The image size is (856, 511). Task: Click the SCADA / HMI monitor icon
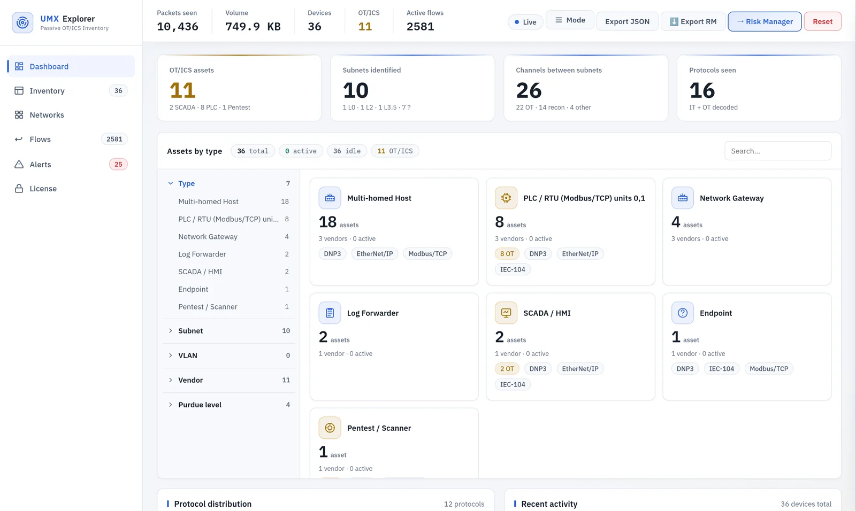tap(506, 313)
